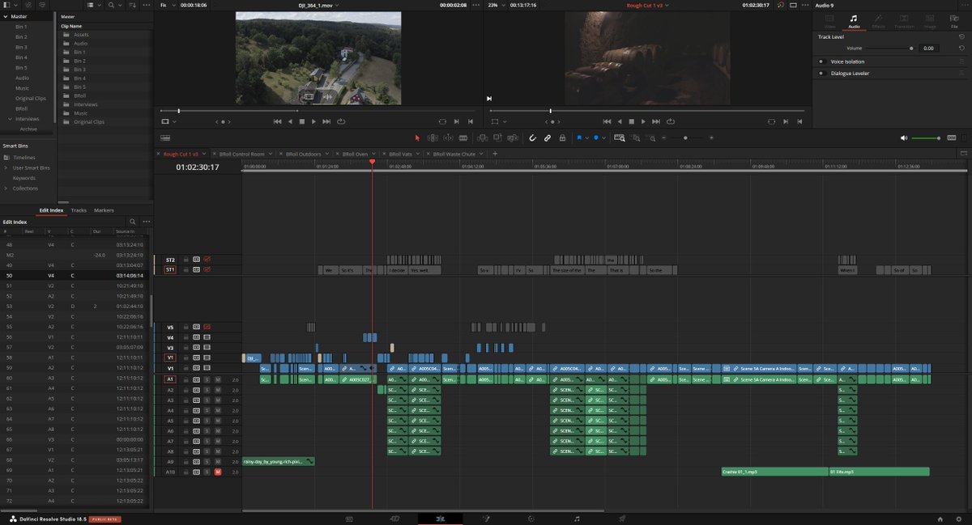
Task: Open the Rough Cut 1 v3 tab dropdown
Action: click(204, 154)
